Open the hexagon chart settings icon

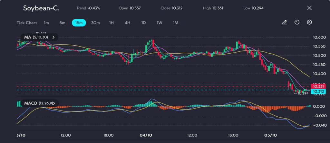point(309,22)
